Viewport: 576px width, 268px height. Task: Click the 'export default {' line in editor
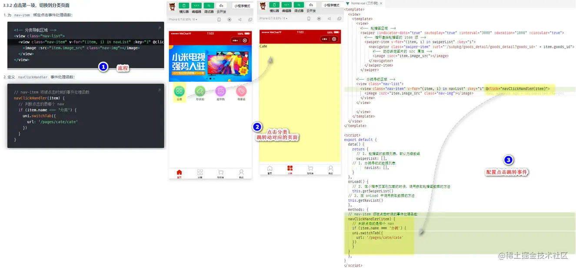click(360, 140)
